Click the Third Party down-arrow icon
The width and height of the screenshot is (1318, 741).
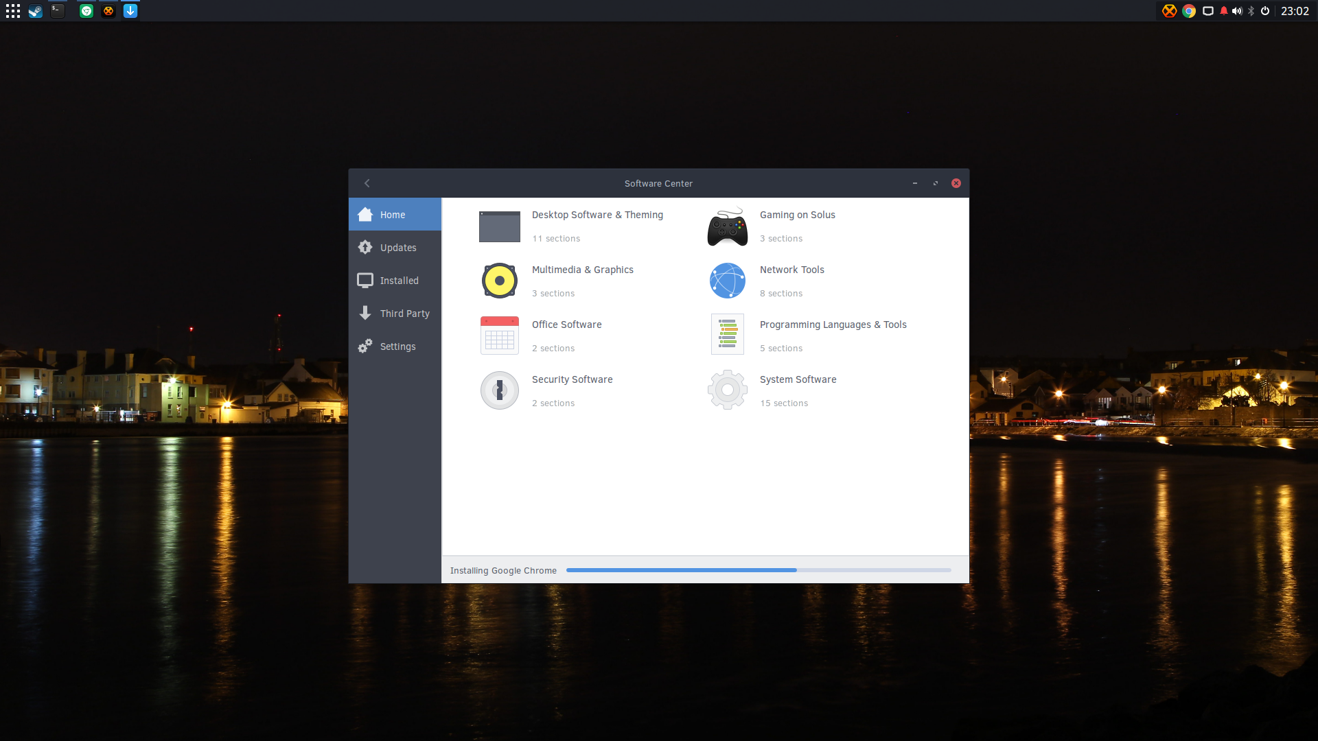pyautogui.click(x=365, y=313)
